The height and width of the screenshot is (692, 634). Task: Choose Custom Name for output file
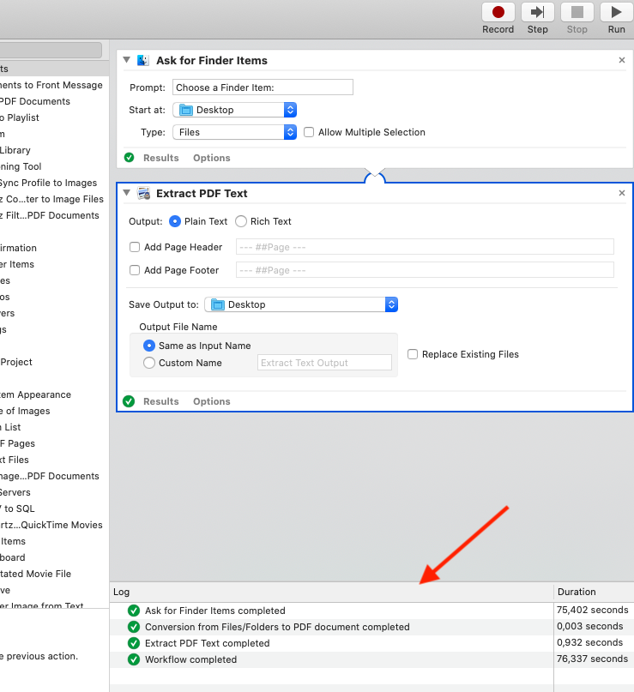(x=150, y=363)
